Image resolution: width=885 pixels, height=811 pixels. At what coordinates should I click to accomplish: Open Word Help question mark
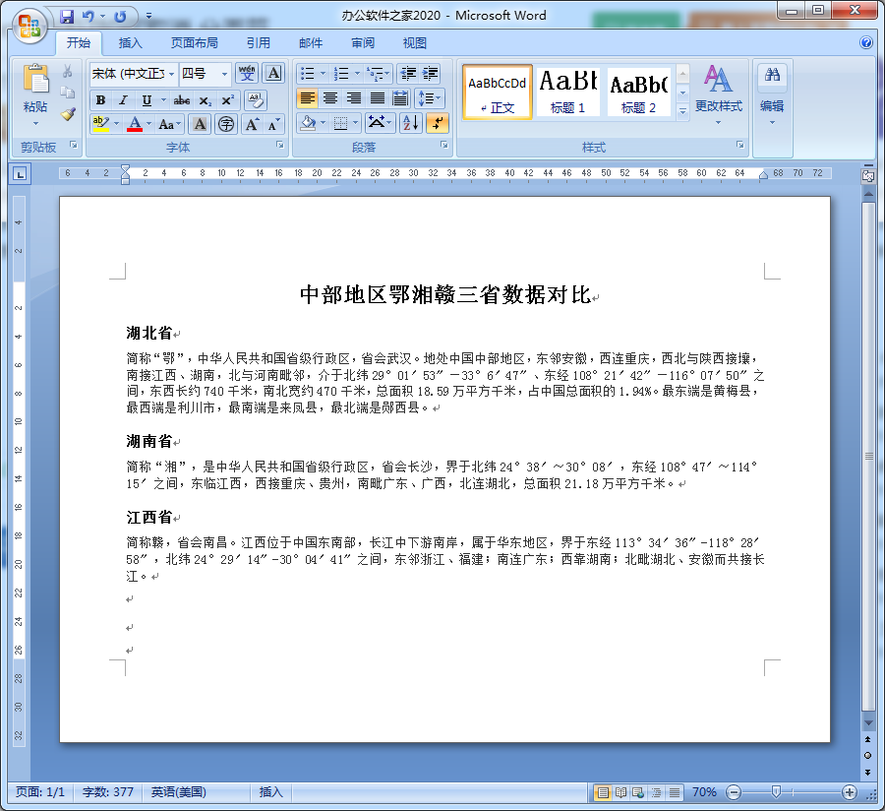(x=866, y=42)
